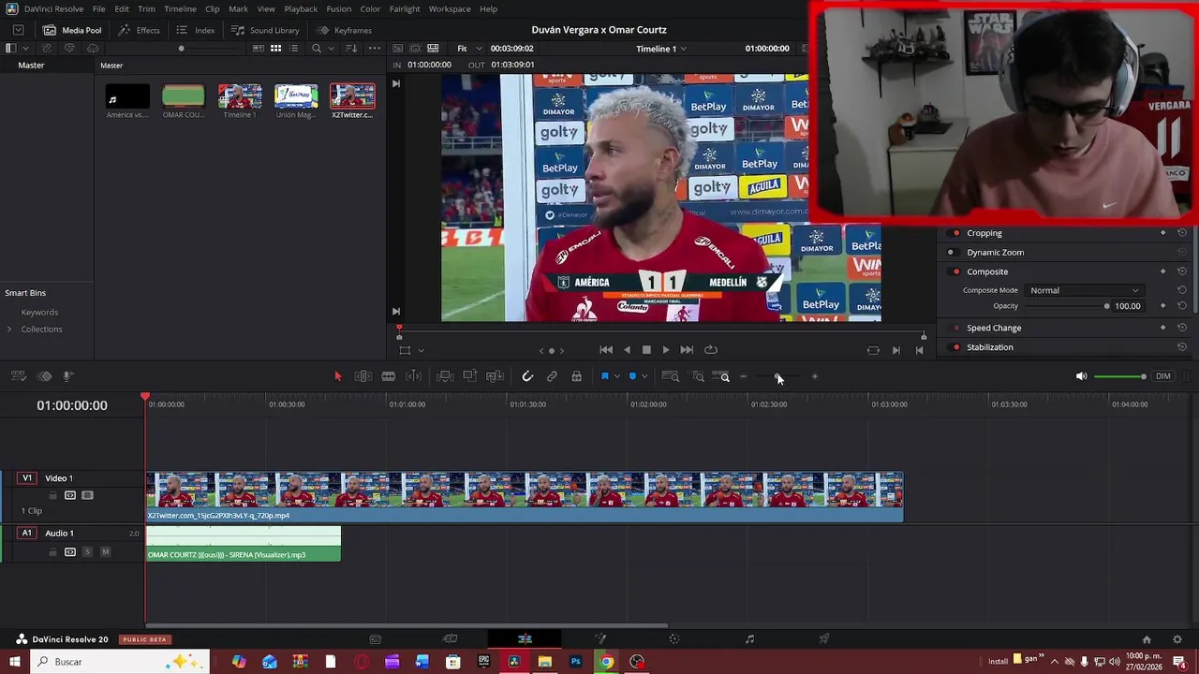This screenshot has height=674, width=1199.
Task: Open the Fusion menu
Action: 339,9
